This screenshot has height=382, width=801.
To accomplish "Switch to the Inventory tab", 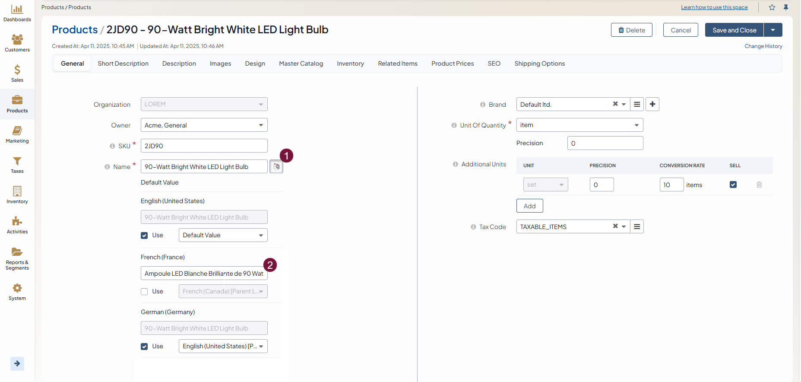I will click(350, 64).
